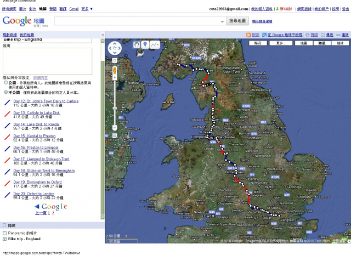The width and height of the screenshot is (351, 255).
Task: Select the placemark marker tool
Action: pos(145,45)
